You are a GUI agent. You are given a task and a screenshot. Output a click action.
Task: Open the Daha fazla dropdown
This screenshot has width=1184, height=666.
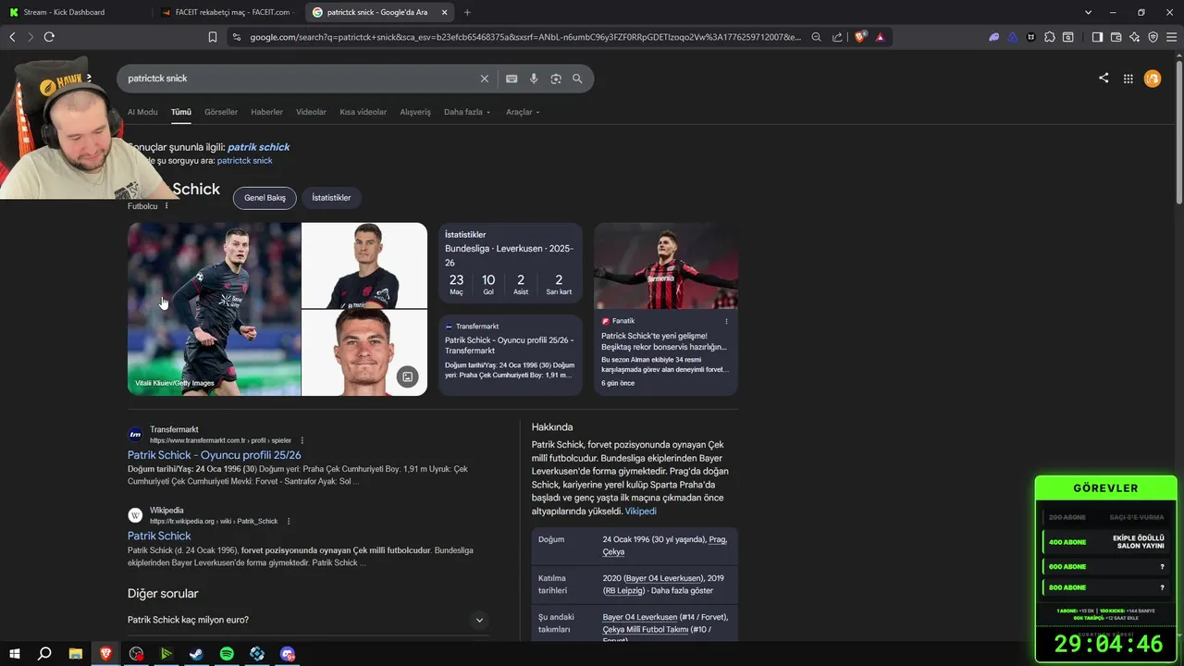tap(467, 112)
